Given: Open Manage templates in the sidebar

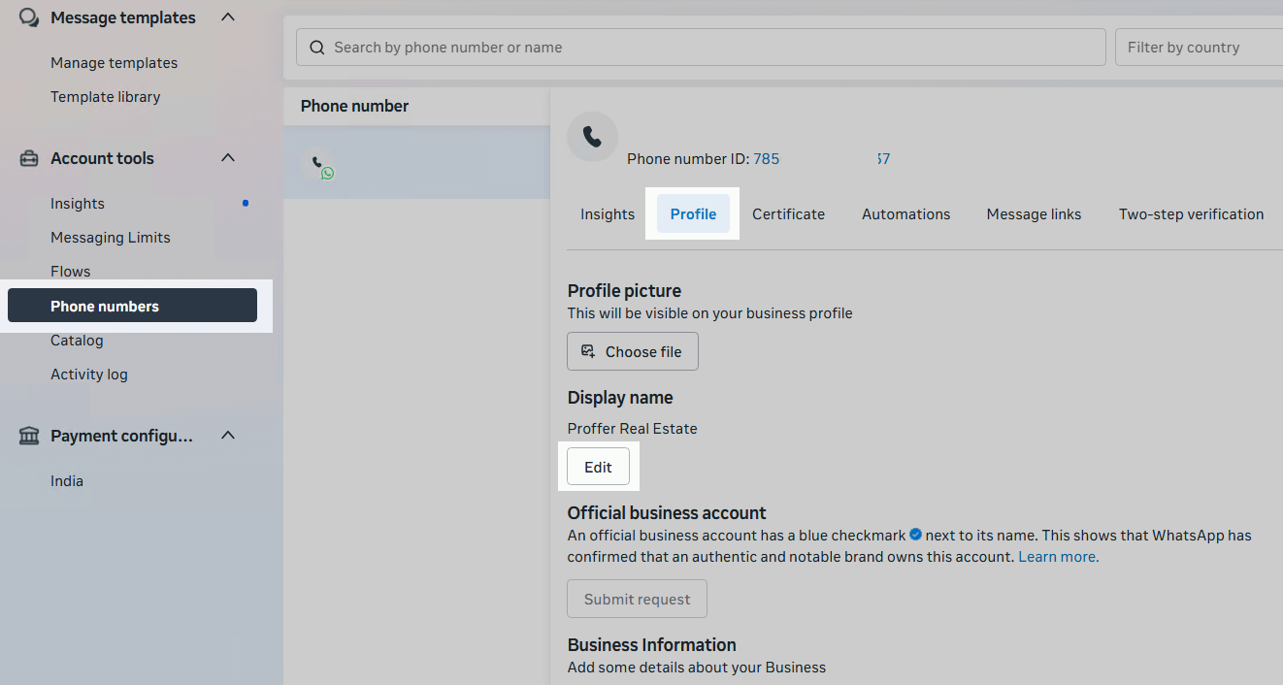Looking at the screenshot, I should [x=114, y=63].
